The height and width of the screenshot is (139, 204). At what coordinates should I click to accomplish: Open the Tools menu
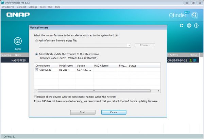pyautogui.click(x=42, y=7)
